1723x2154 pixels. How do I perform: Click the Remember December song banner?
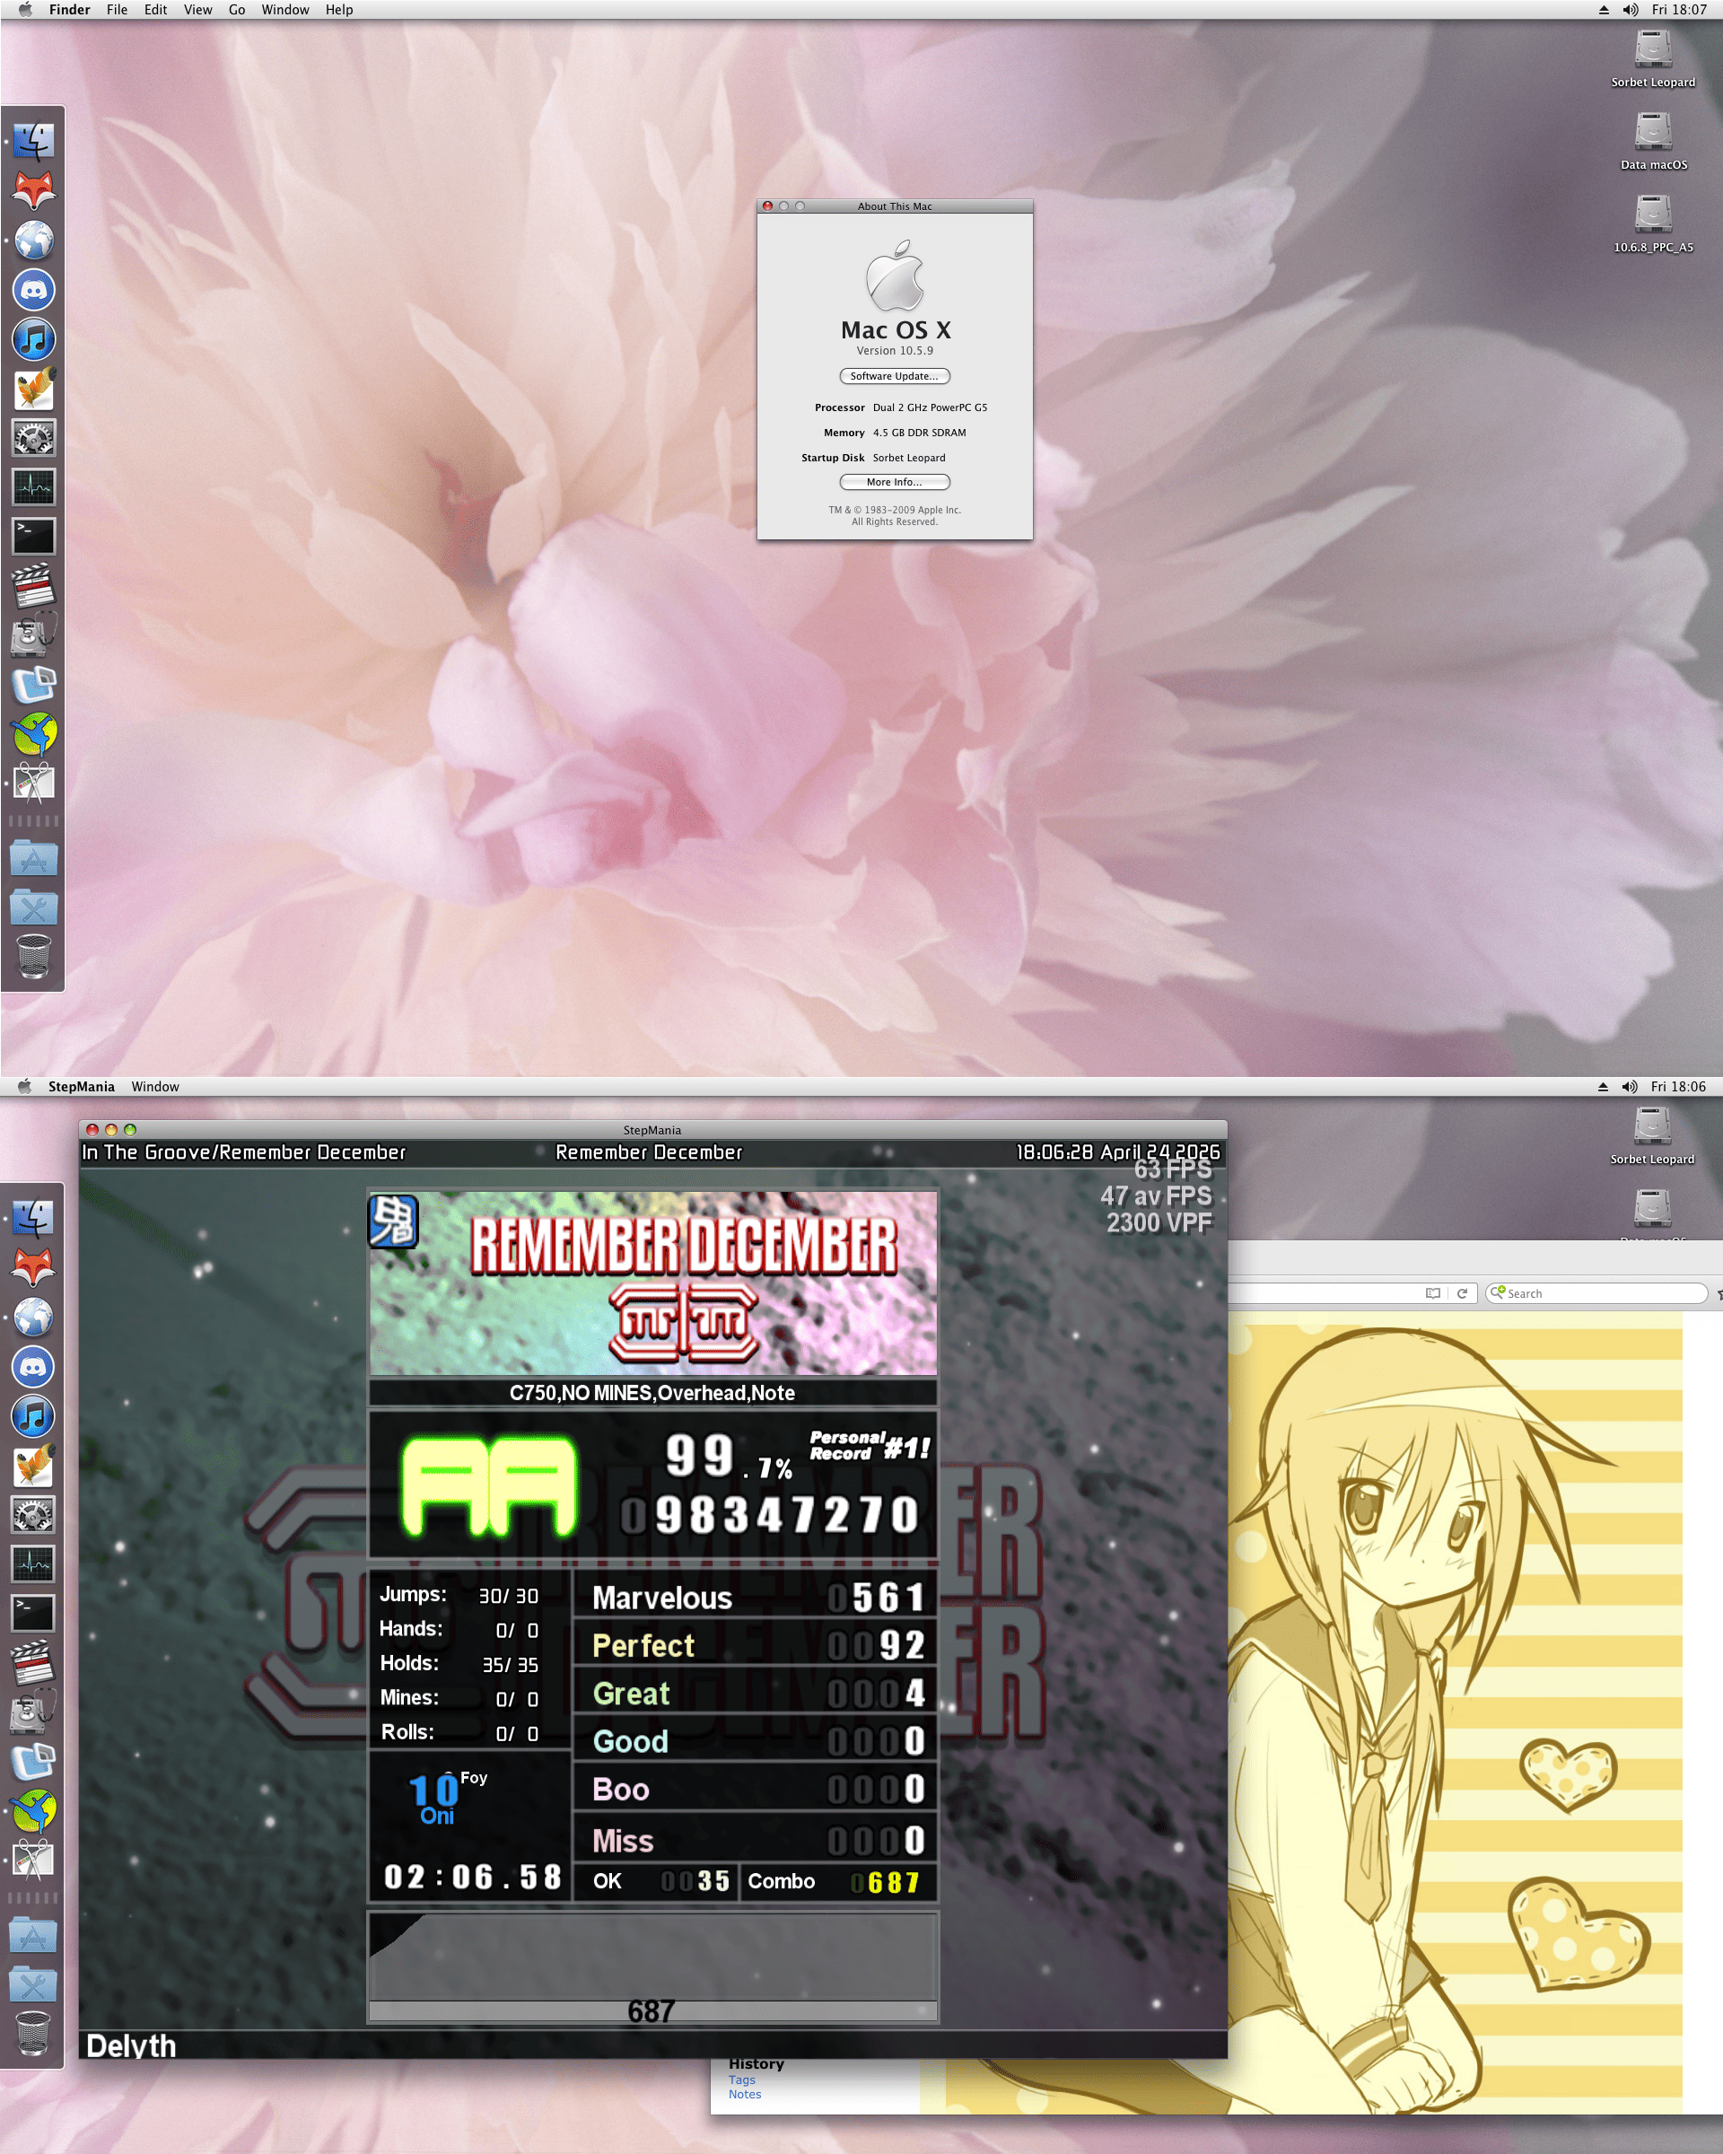[x=652, y=1282]
